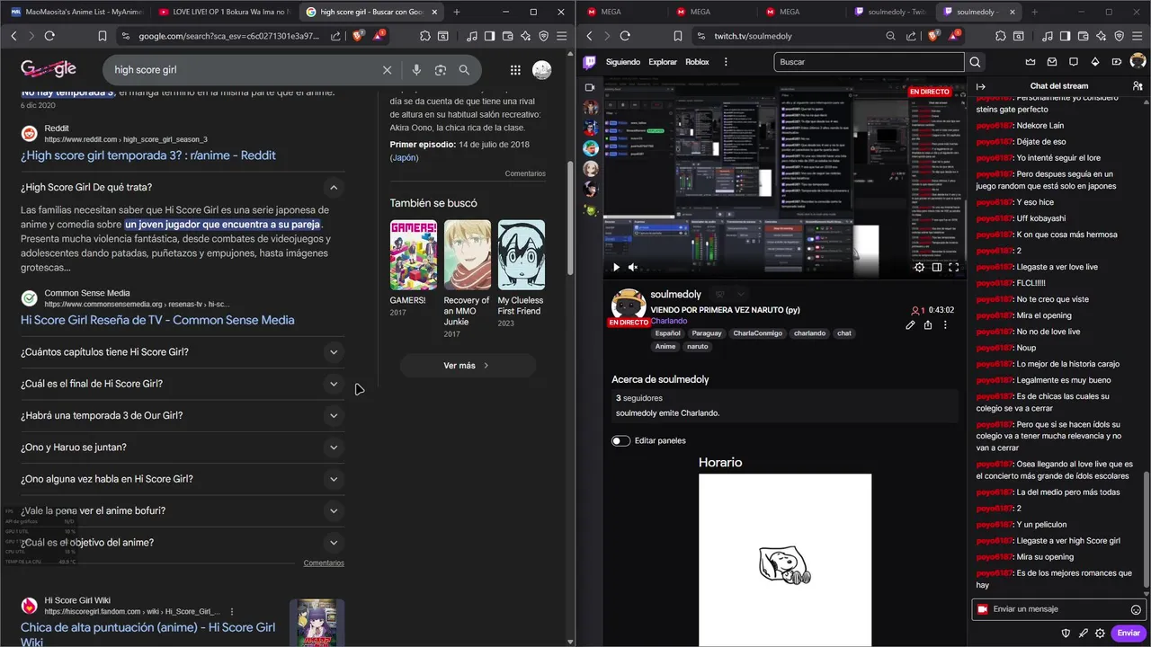Click the Charlando category link
This screenshot has height=647, width=1151.
[669, 321]
